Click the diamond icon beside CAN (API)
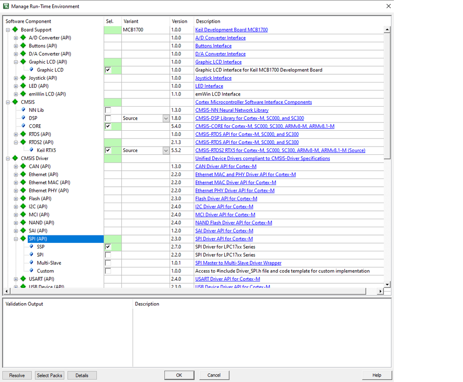Screen dimensions: 463x382 click(23, 166)
